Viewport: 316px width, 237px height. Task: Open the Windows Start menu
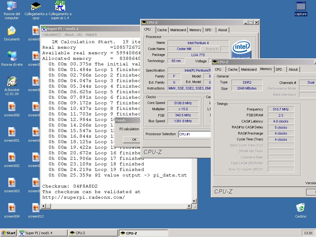pyautogui.click(x=9, y=233)
